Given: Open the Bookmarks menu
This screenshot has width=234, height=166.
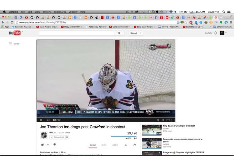Looking at the screenshot, I should (60, 12).
